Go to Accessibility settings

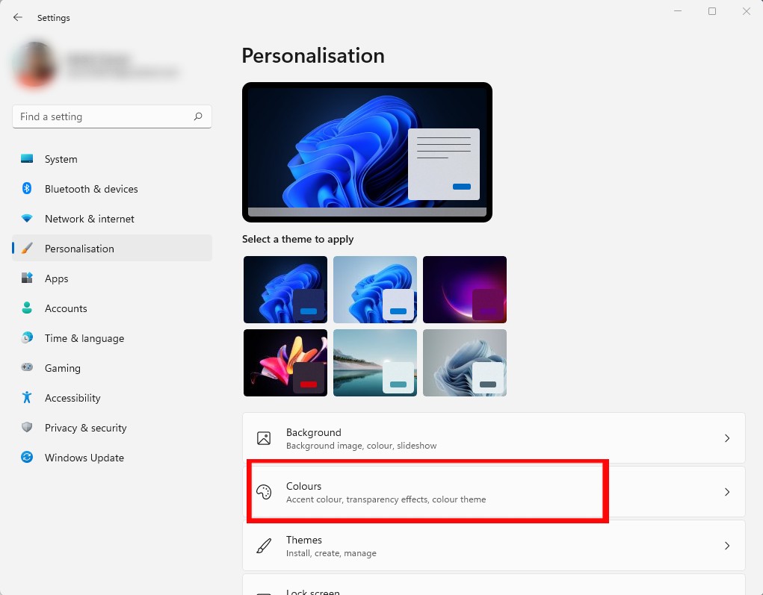(112, 398)
